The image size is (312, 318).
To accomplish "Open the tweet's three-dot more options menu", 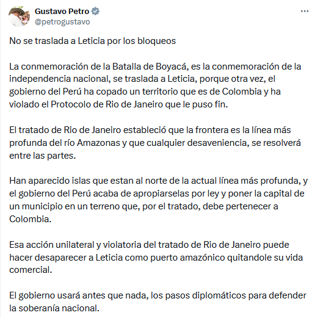I will [x=305, y=12].
